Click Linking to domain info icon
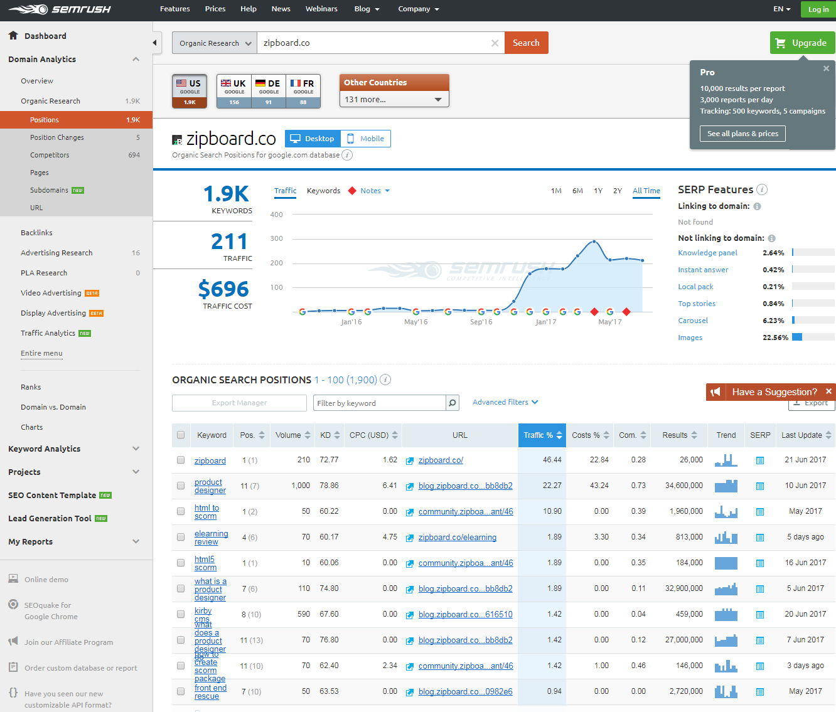The width and height of the screenshot is (836, 712). tap(757, 206)
